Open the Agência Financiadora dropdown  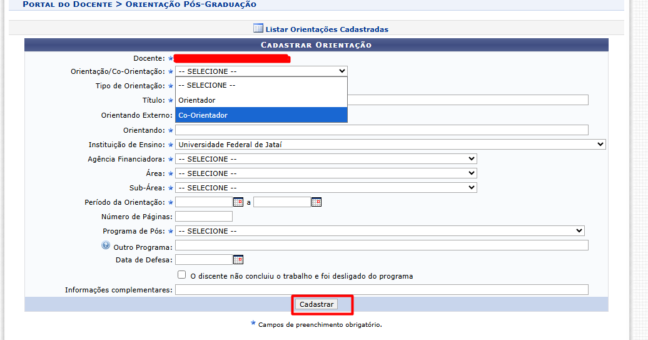coord(326,159)
